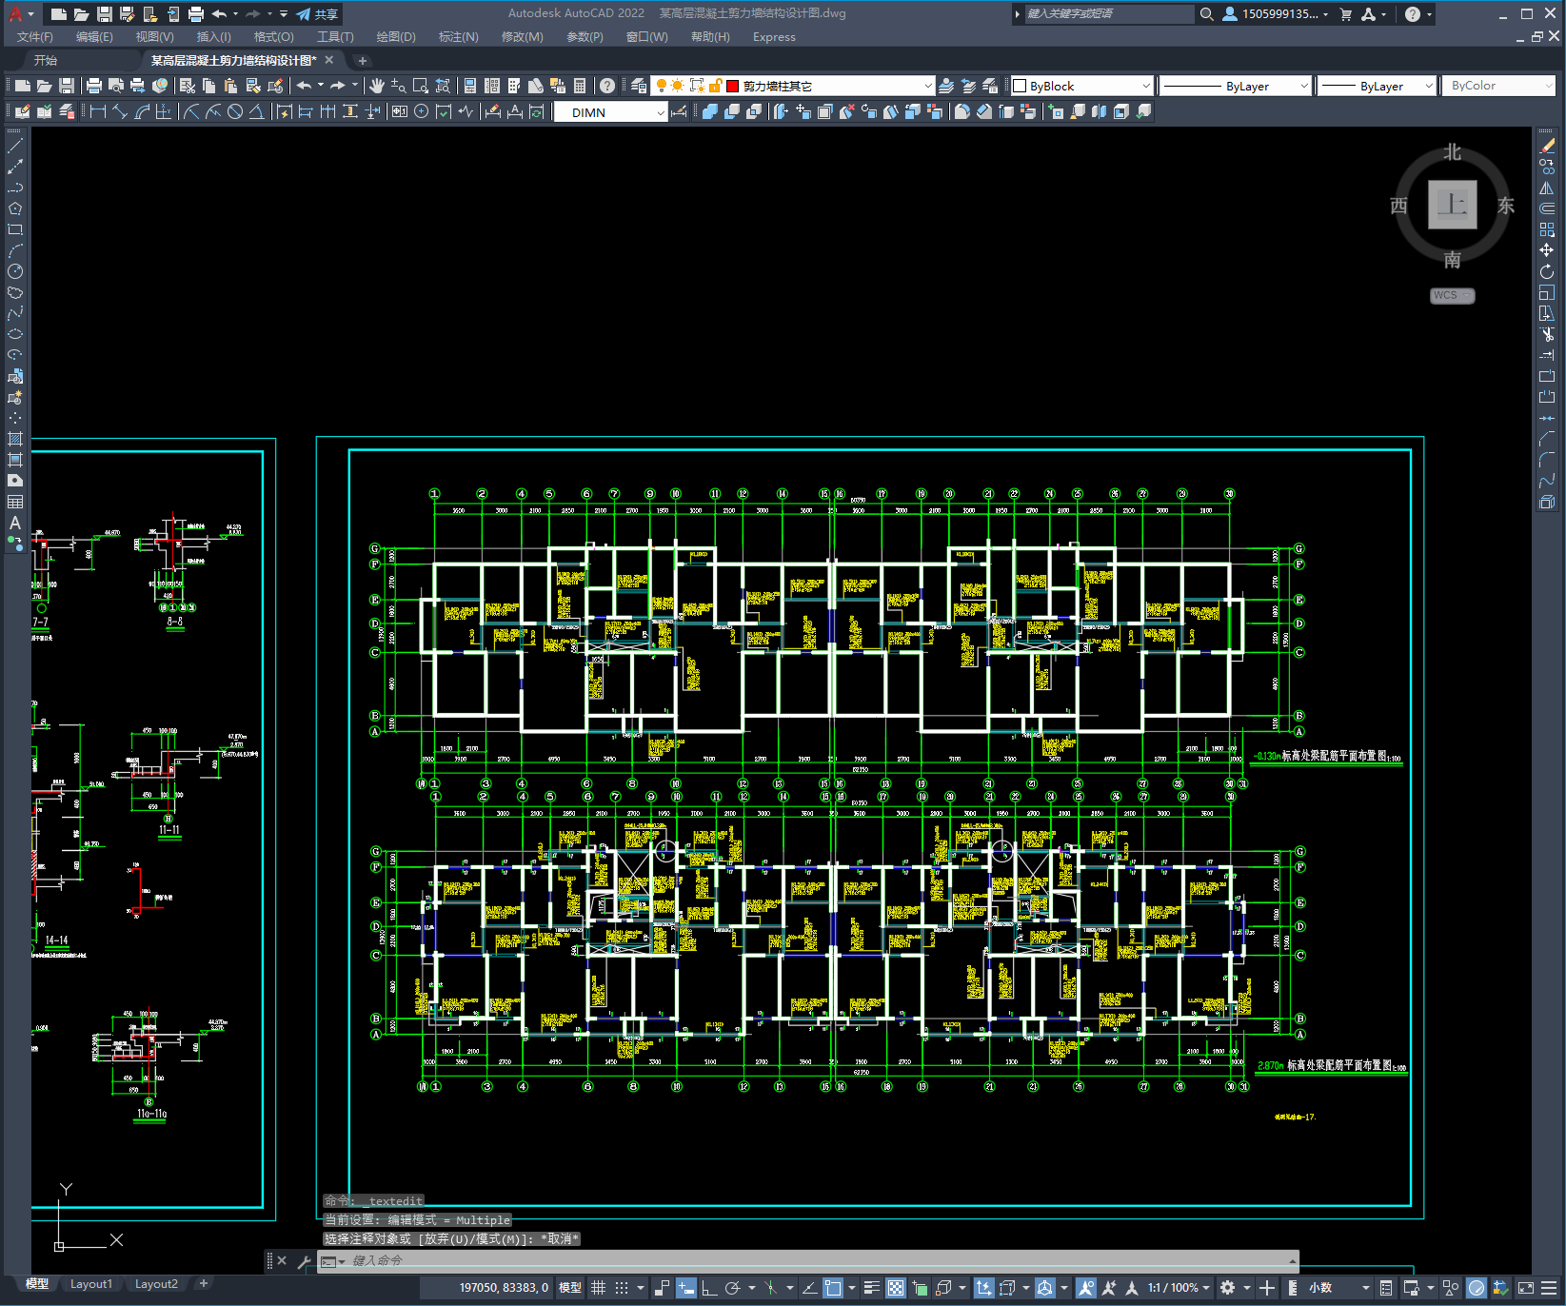The width and height of the screenshot is (1566, 1306).
Task: Click the user account 1505999135 button
Action: point(1275,14)
